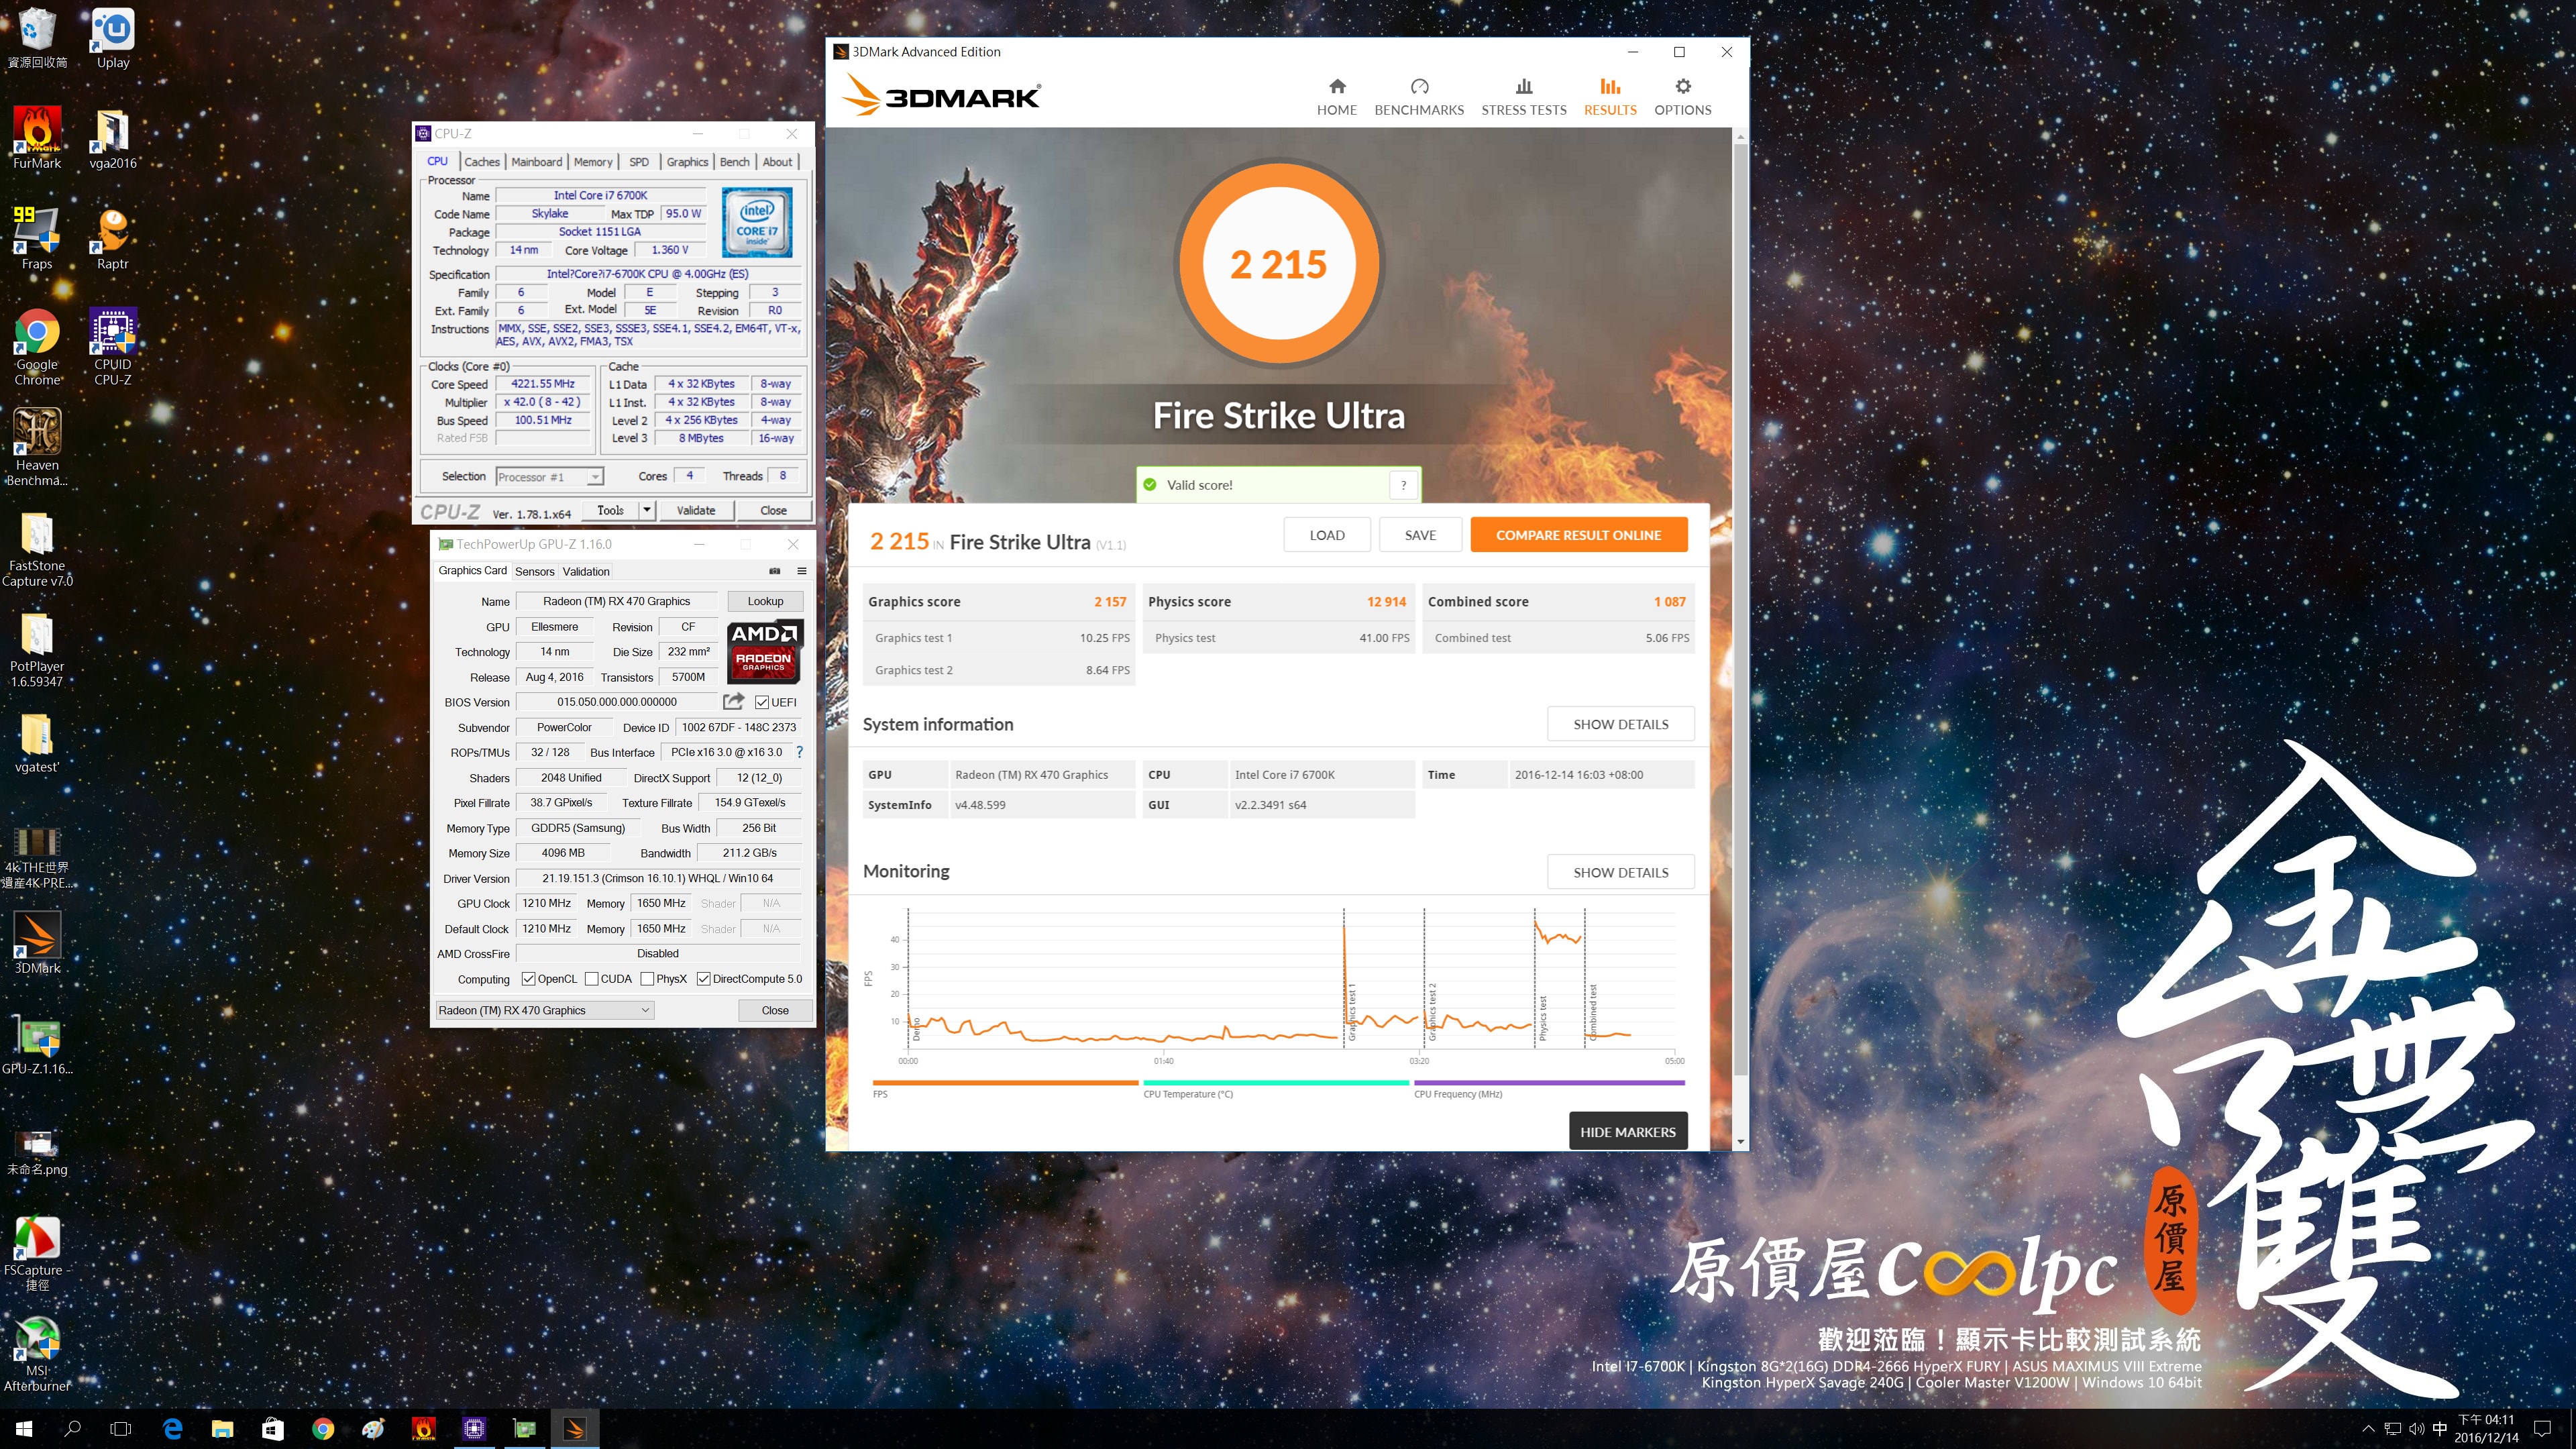
Task: Open Raptr desktop shortcut
Action: [113, 238]
